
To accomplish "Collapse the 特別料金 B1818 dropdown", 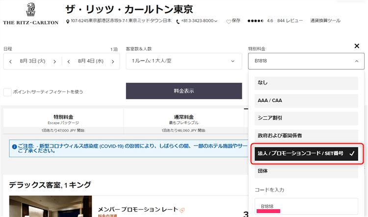I will point(307,61).
